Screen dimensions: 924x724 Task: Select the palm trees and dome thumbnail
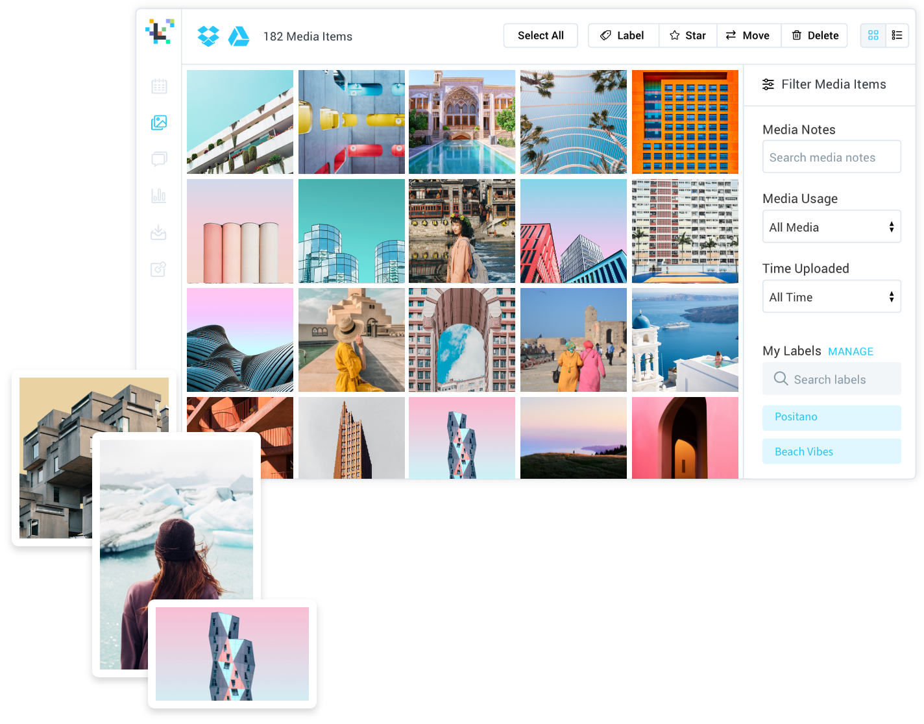tap(574, 122)
